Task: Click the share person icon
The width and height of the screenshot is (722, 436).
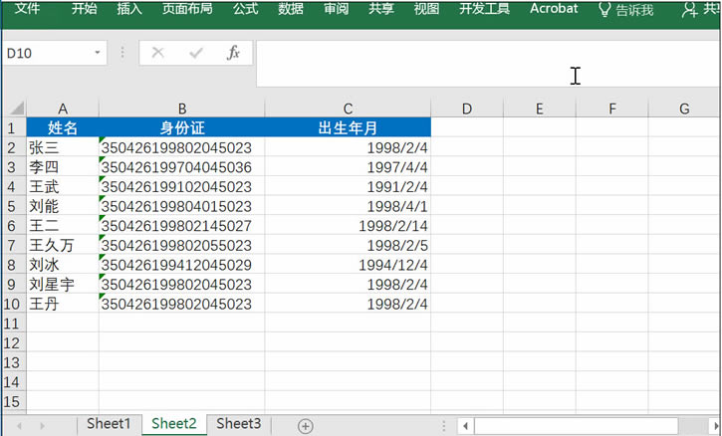Action: point(688,10)
